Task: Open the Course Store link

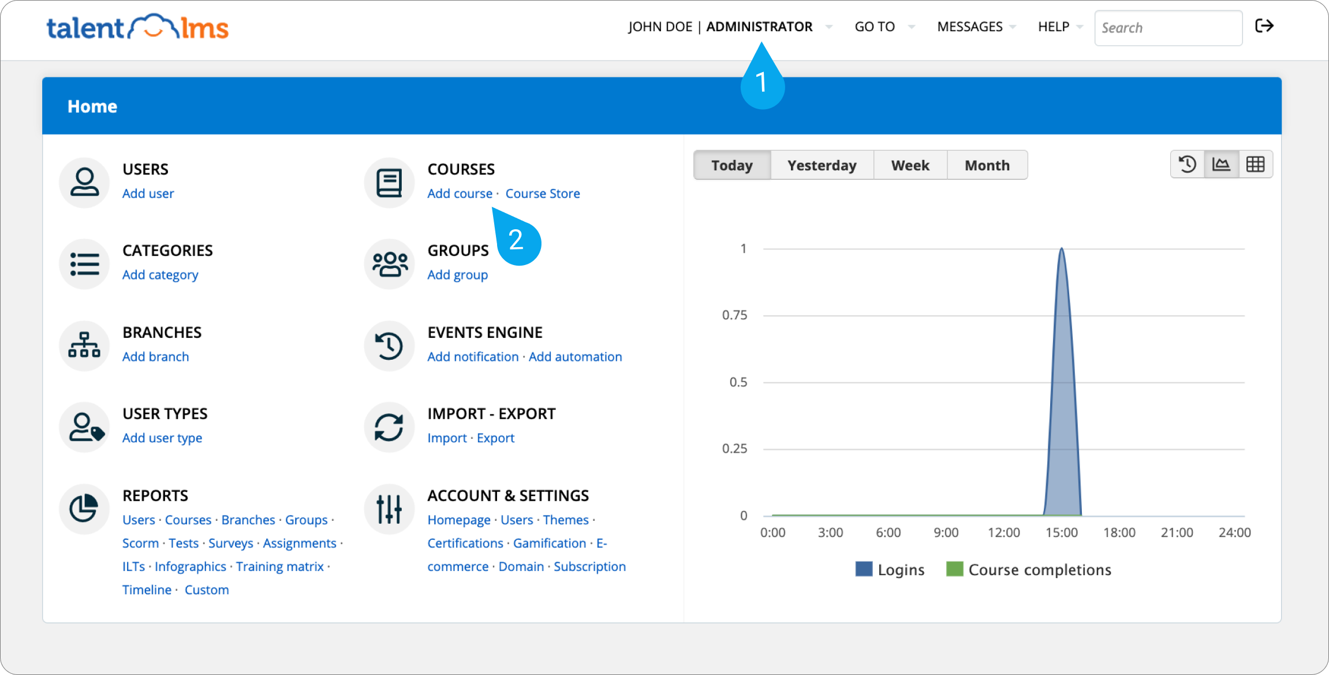Action: pos(543,193)
